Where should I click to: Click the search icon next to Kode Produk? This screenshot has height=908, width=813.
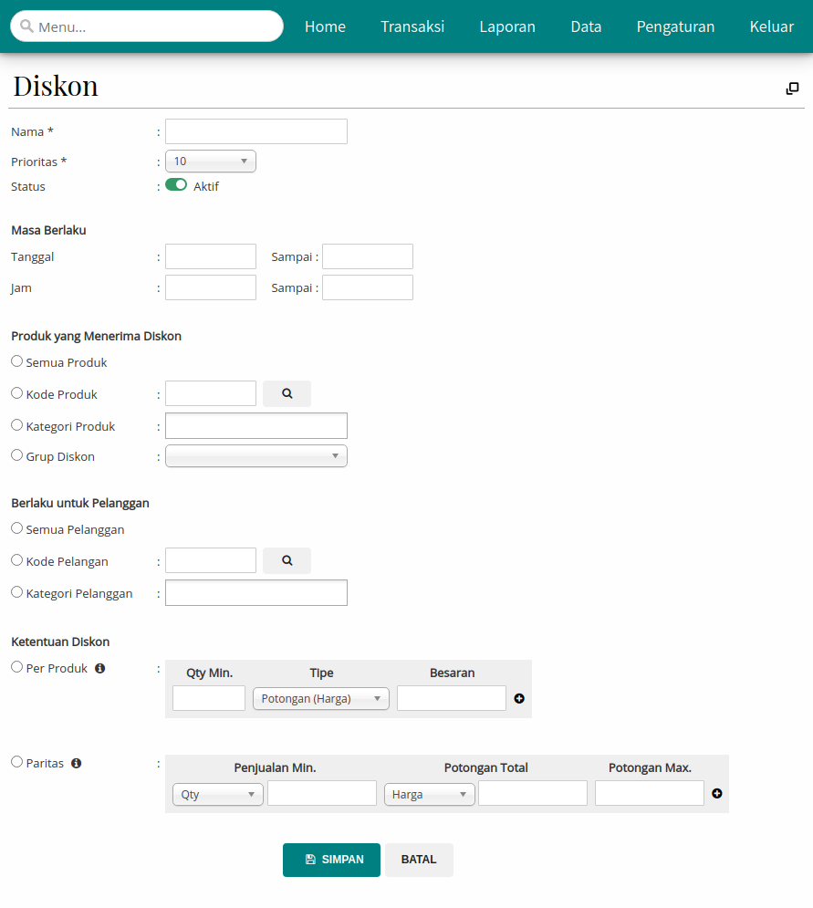click(287, 392)
